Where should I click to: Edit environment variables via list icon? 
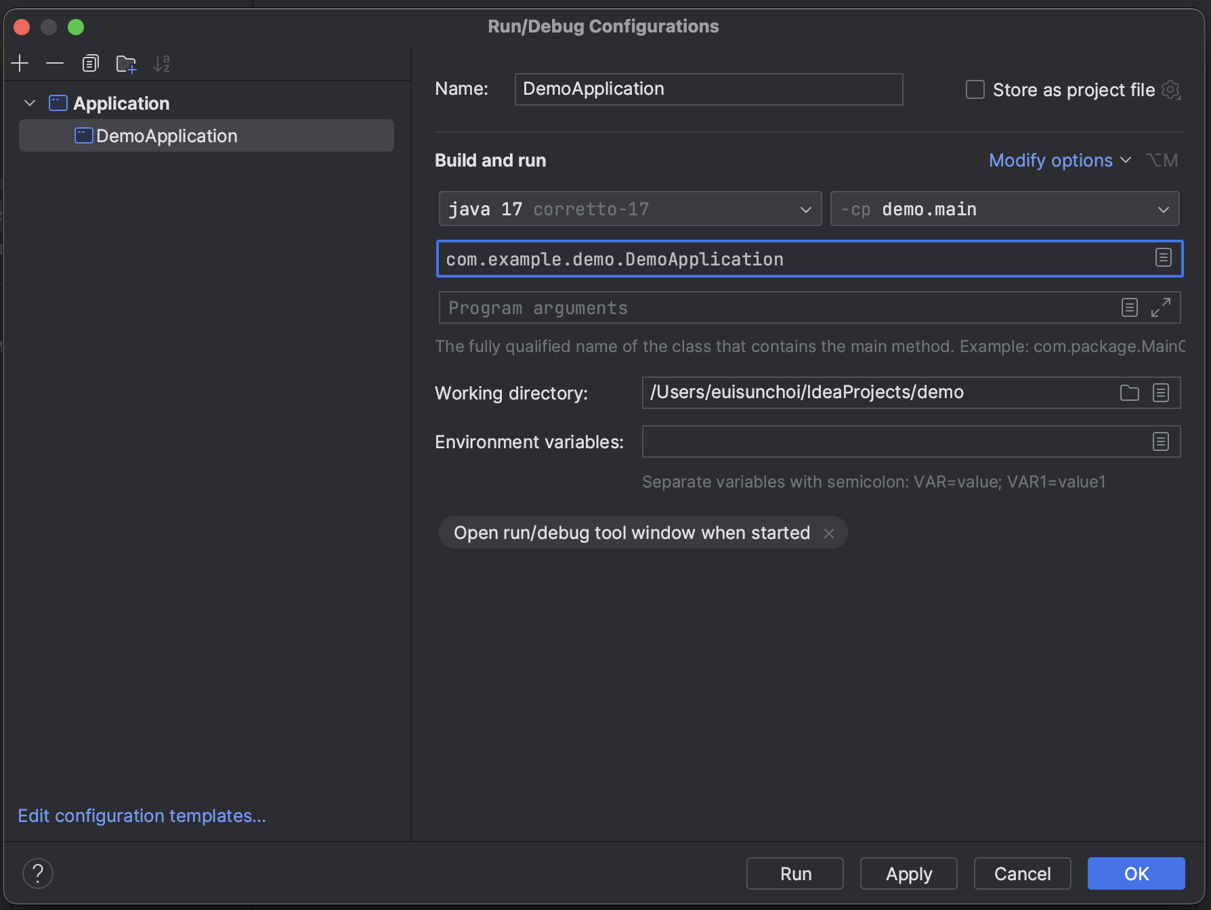coord(1161,441)
